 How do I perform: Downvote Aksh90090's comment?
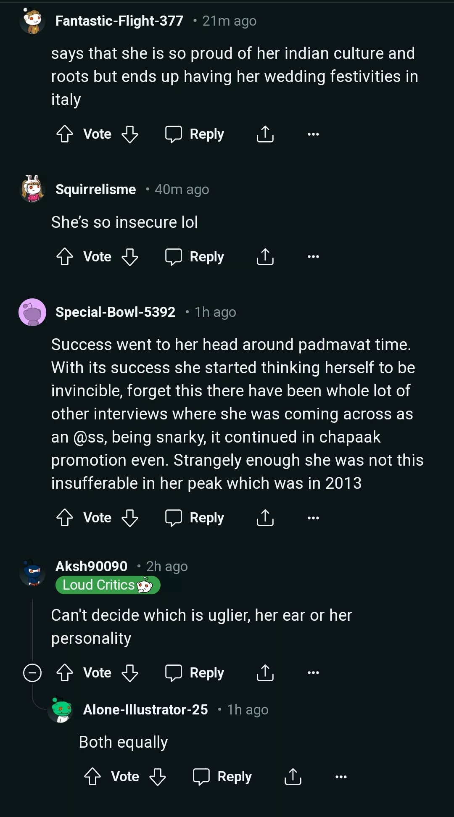(129, 673)
